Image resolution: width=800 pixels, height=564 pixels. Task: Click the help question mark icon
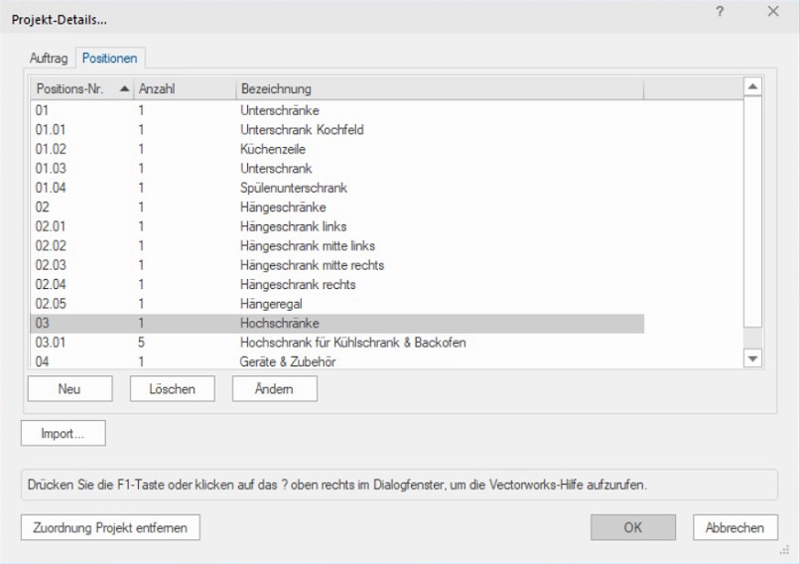[720, 11]
